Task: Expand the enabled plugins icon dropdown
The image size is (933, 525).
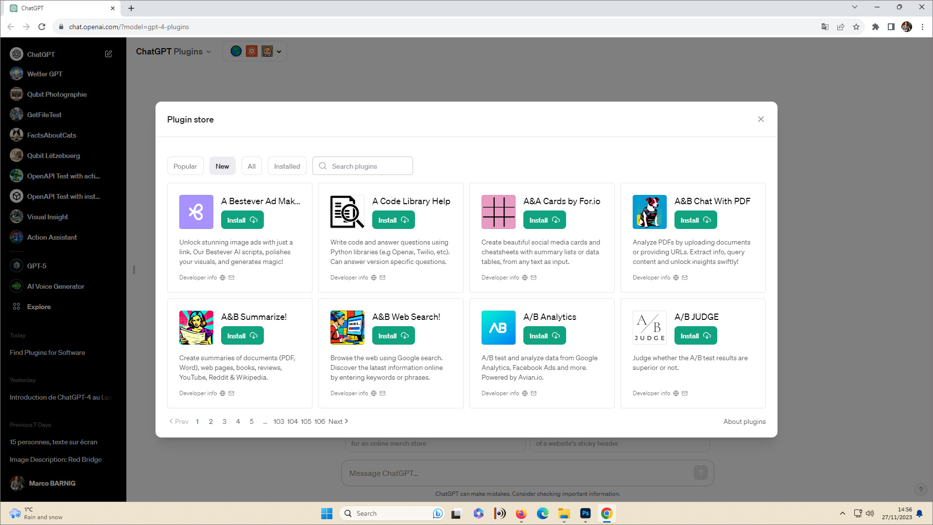Action: [x=255, y=51]
